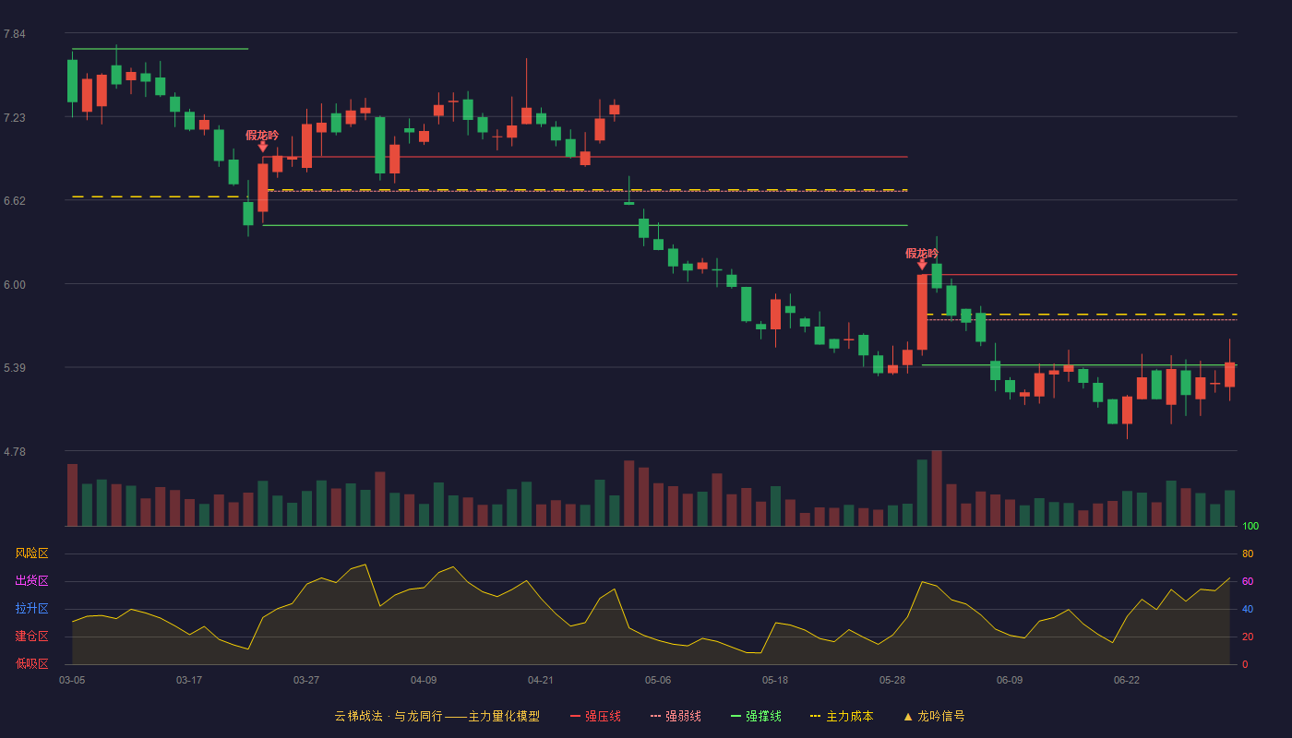Click the 拉升区 zone label

pyautogui.click(x=31, y=609)
